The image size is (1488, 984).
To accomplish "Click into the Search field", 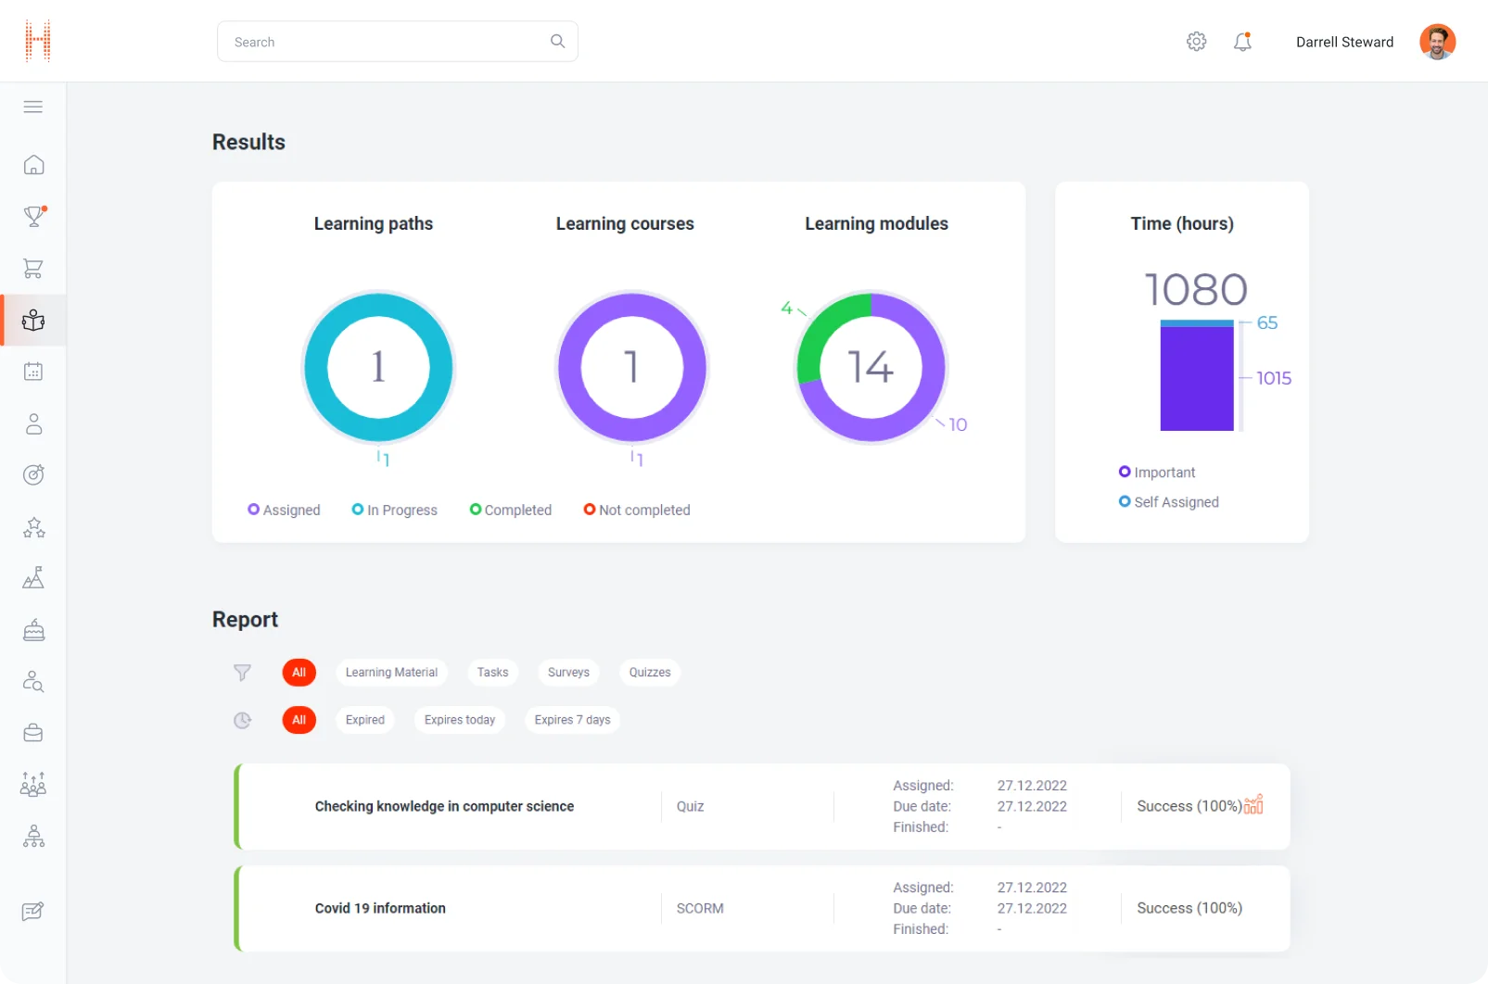I will pyautogui.click(x=389, y=42).
